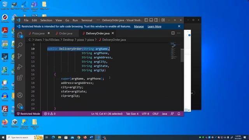Image resolution: width=249 pixels, height=140 pixels.
Task: Split the editor to the right
Action: (173, 33)
